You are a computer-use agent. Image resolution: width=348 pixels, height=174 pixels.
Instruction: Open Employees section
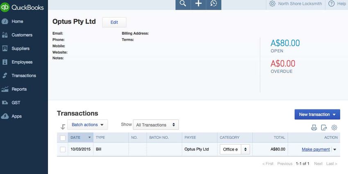[22, 62]
